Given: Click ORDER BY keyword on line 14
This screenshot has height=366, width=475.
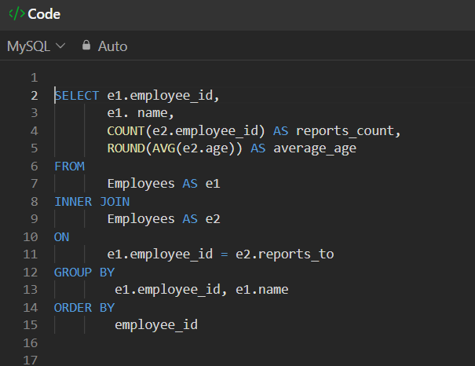Looking at the screenshot, I should click(x=84, y=308).
